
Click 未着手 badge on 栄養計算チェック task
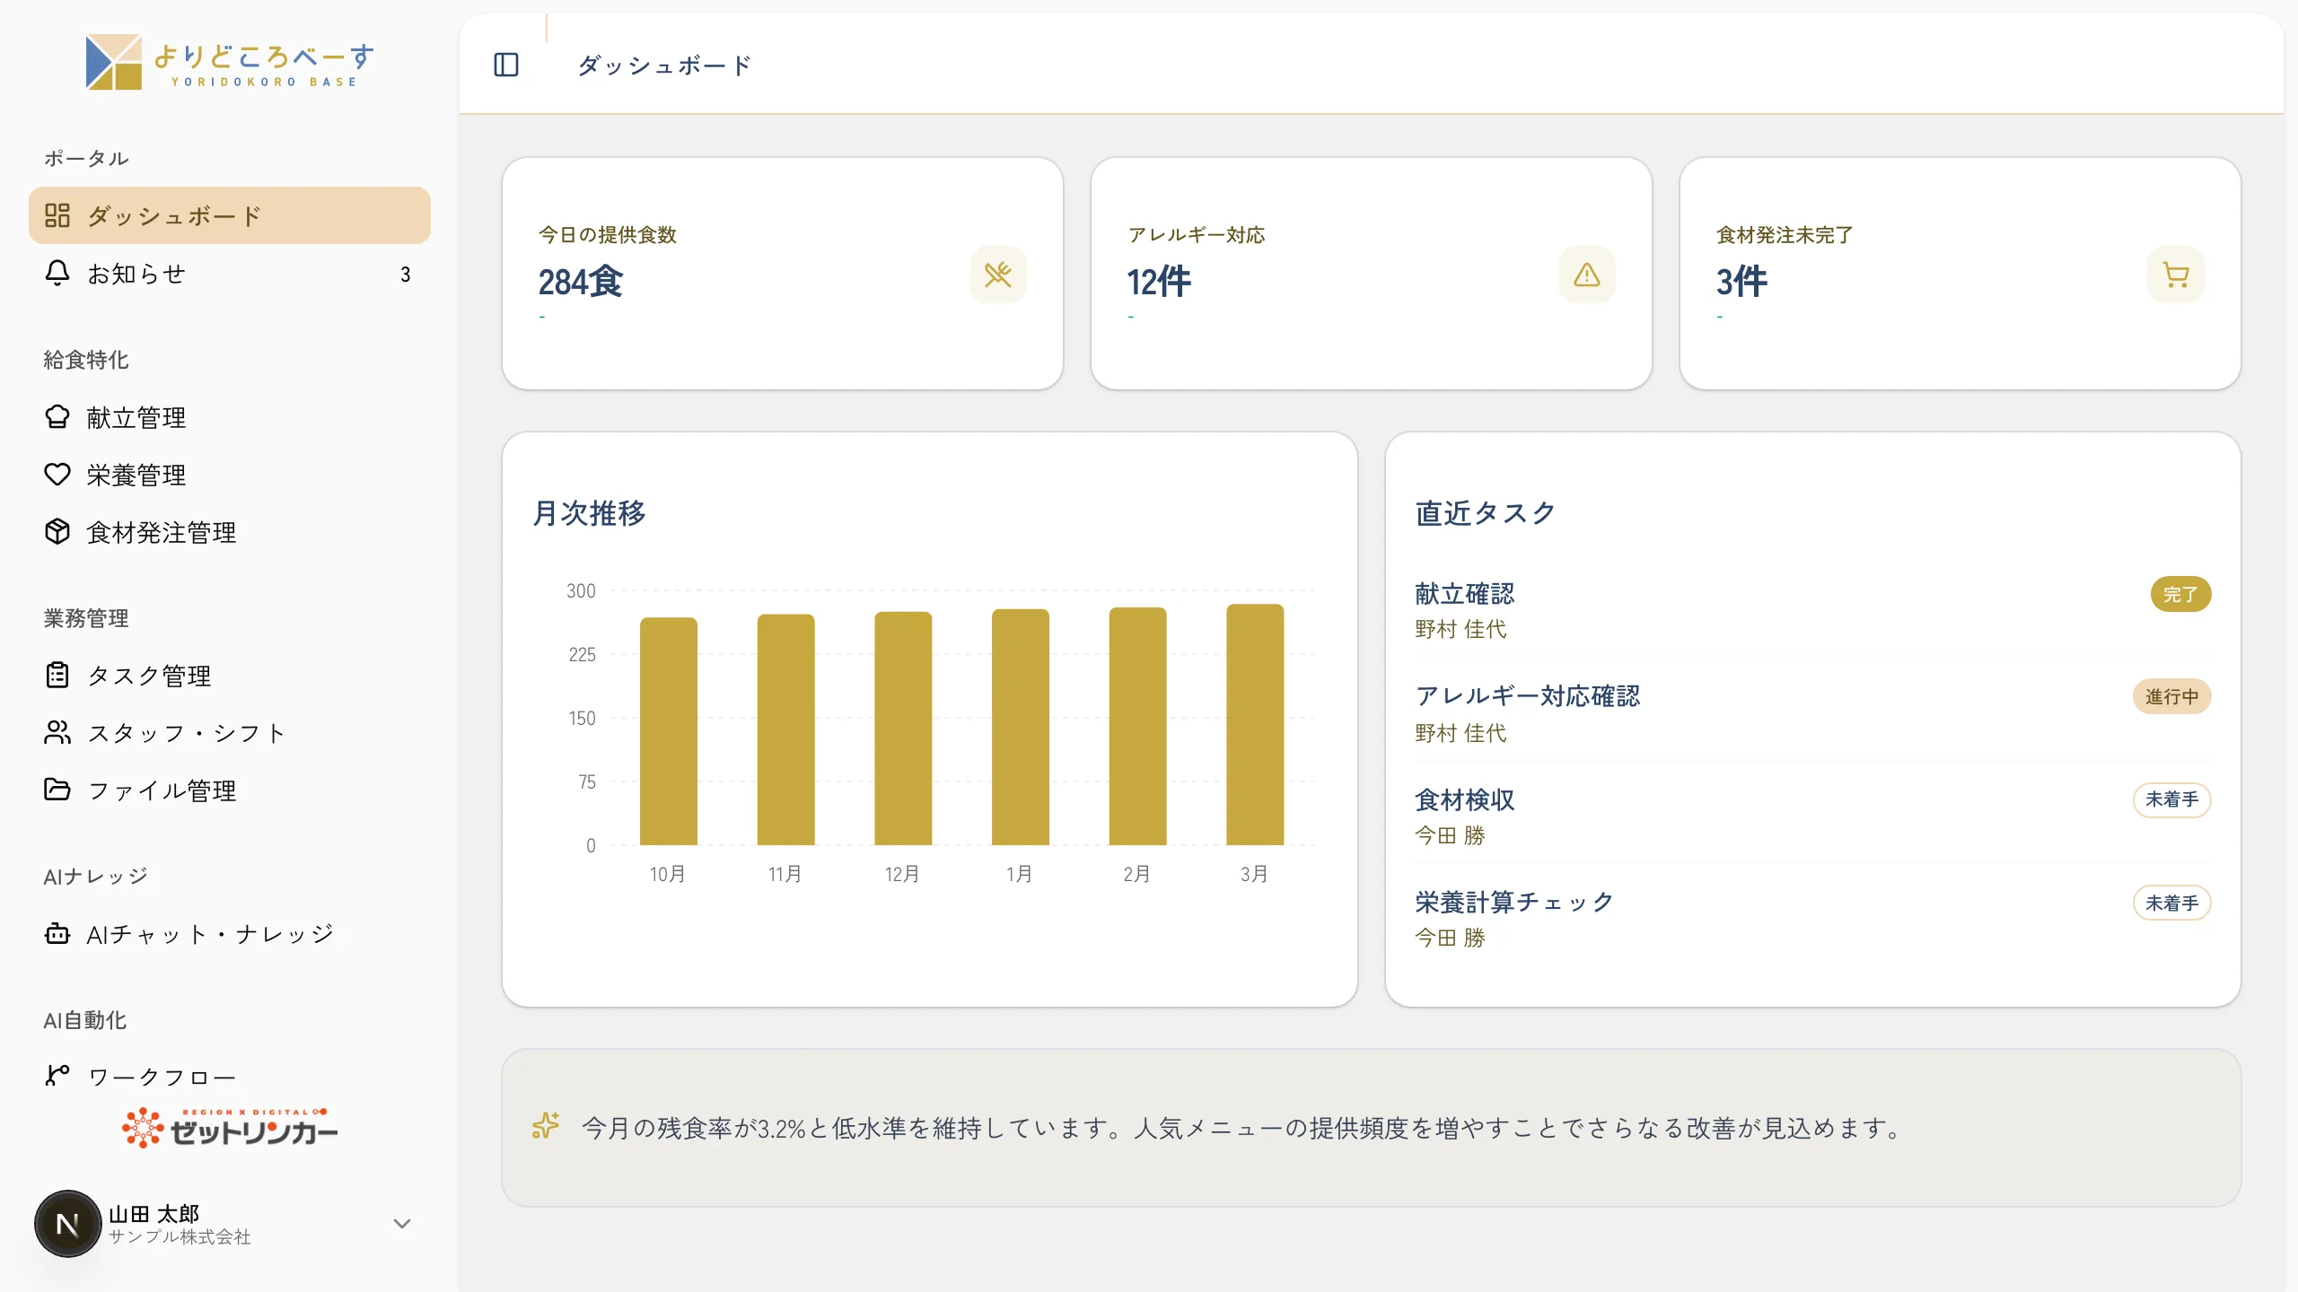point(2171,903)
